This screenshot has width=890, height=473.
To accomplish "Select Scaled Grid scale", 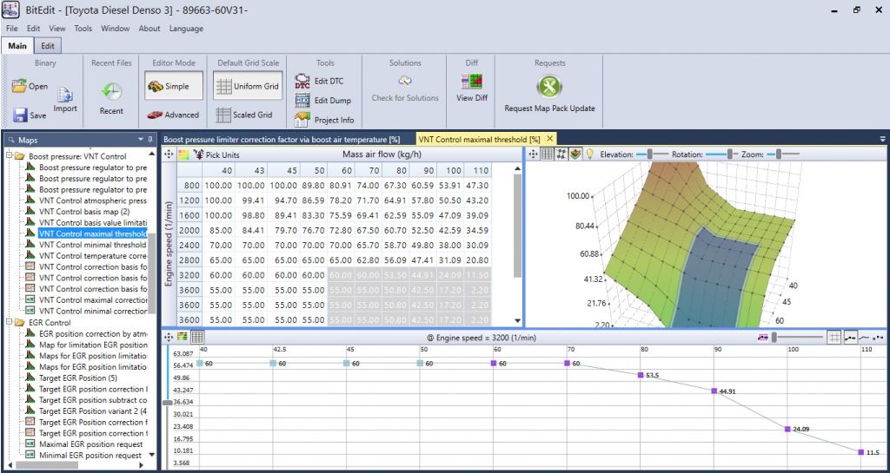I will (x=244, y=115).
